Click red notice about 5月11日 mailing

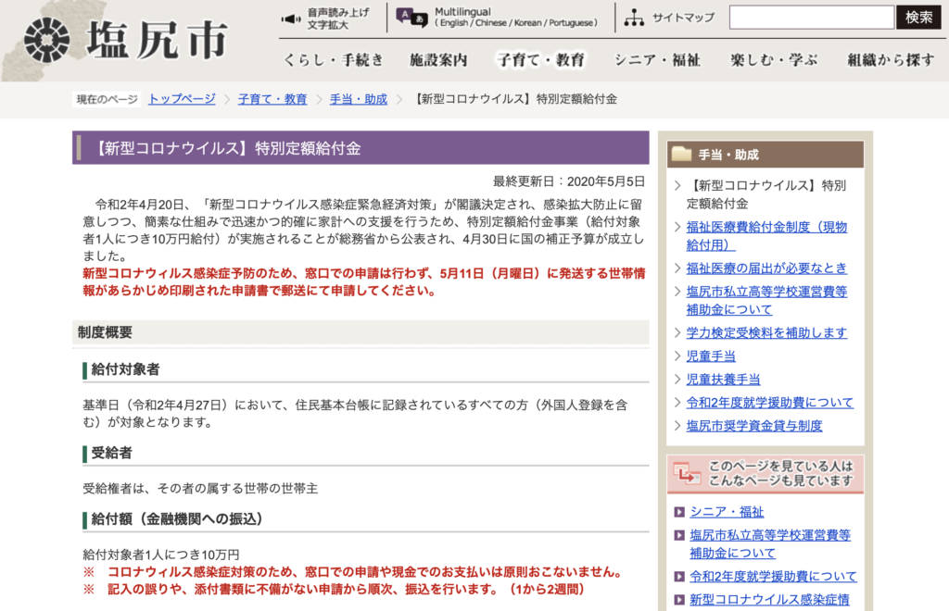363,281
